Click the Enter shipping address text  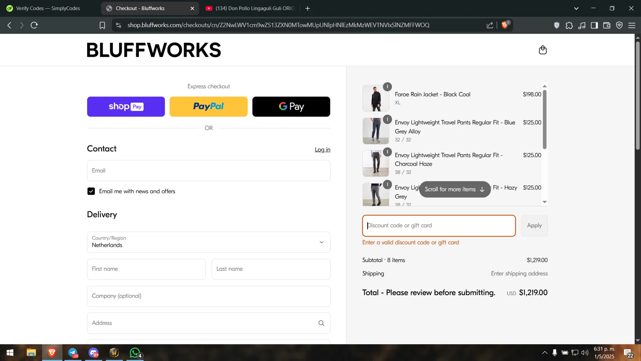tap(519, 274)
